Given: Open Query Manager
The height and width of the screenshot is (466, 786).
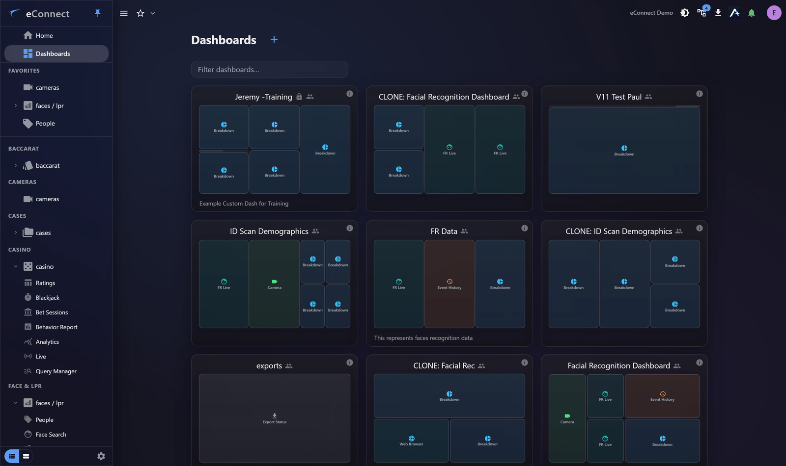Looking at the screenshot, I should coord(56,371).
